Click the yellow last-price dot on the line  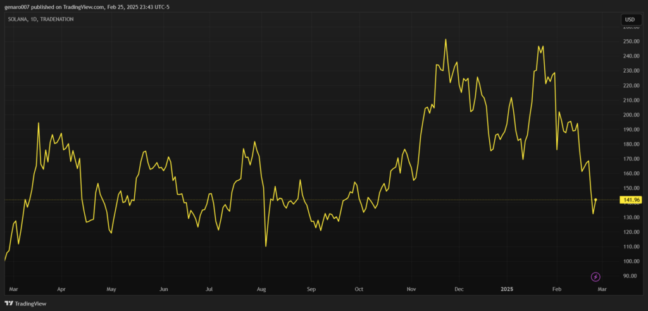(x=595, y=200)
